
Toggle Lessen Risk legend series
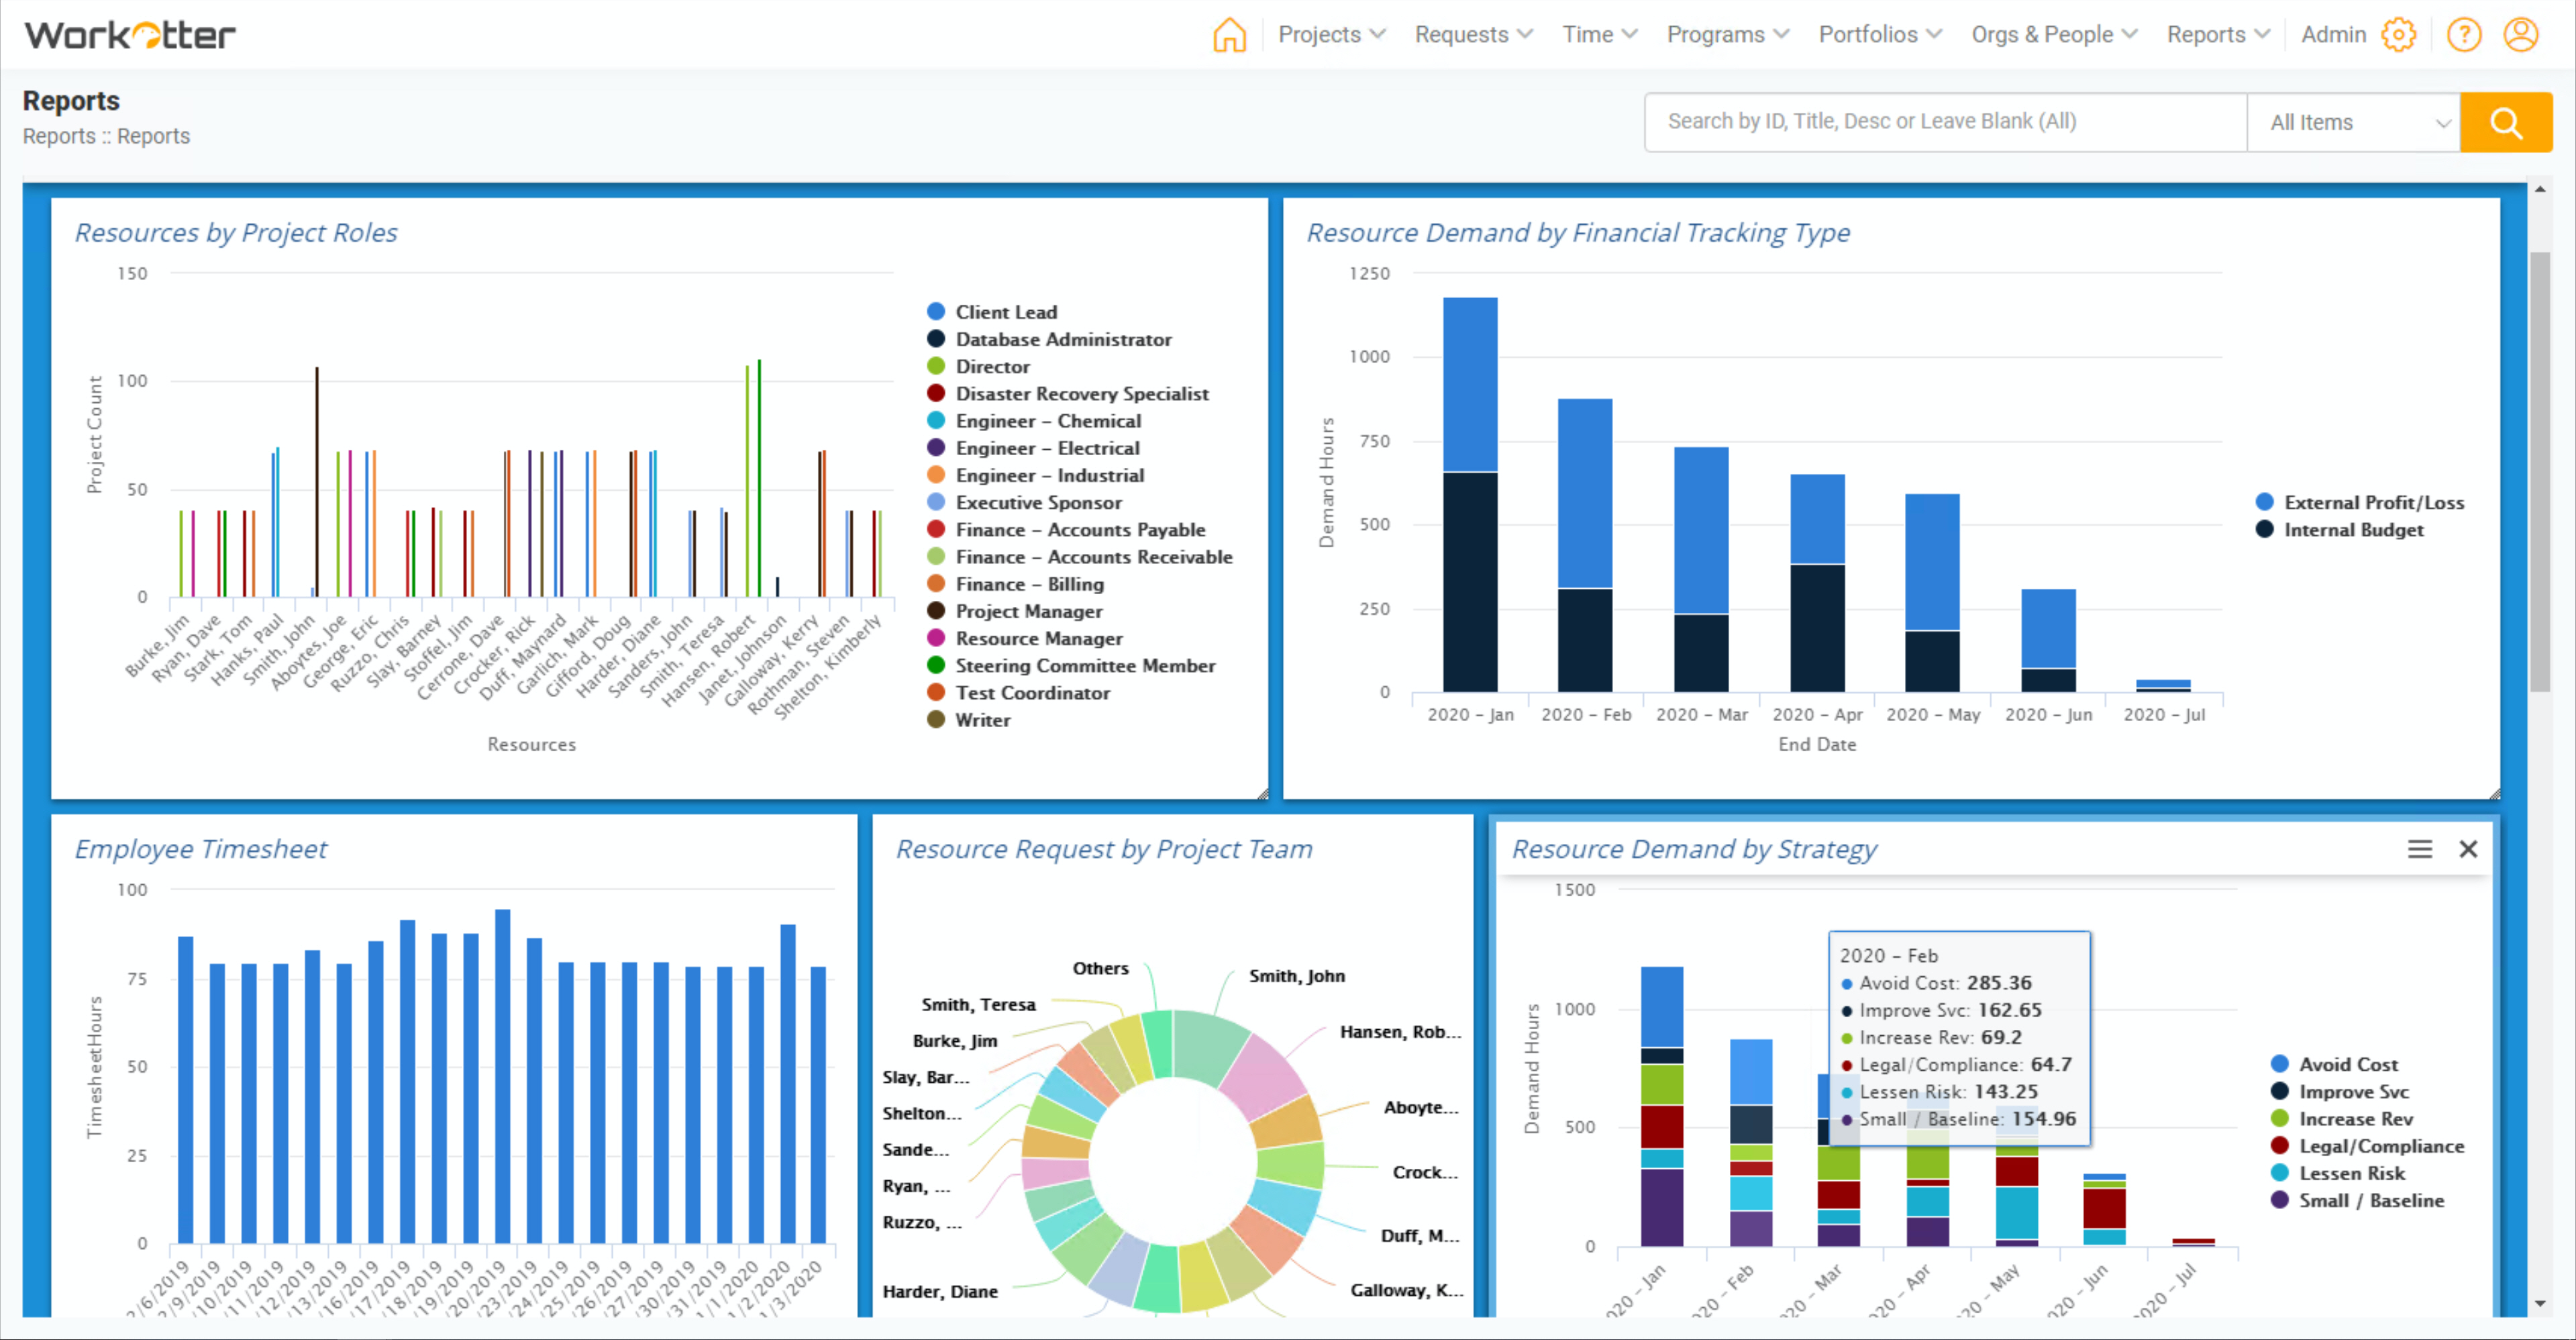(2351, 1173)
